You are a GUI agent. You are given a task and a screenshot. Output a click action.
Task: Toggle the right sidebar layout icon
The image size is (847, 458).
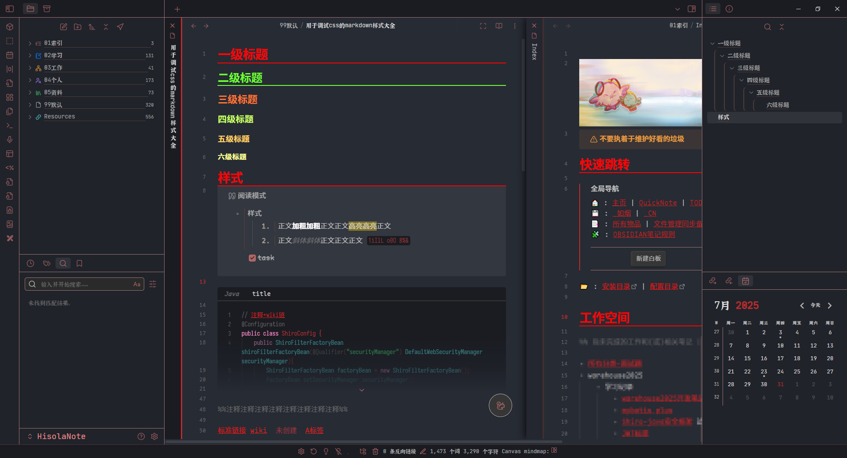click(692, 9)
